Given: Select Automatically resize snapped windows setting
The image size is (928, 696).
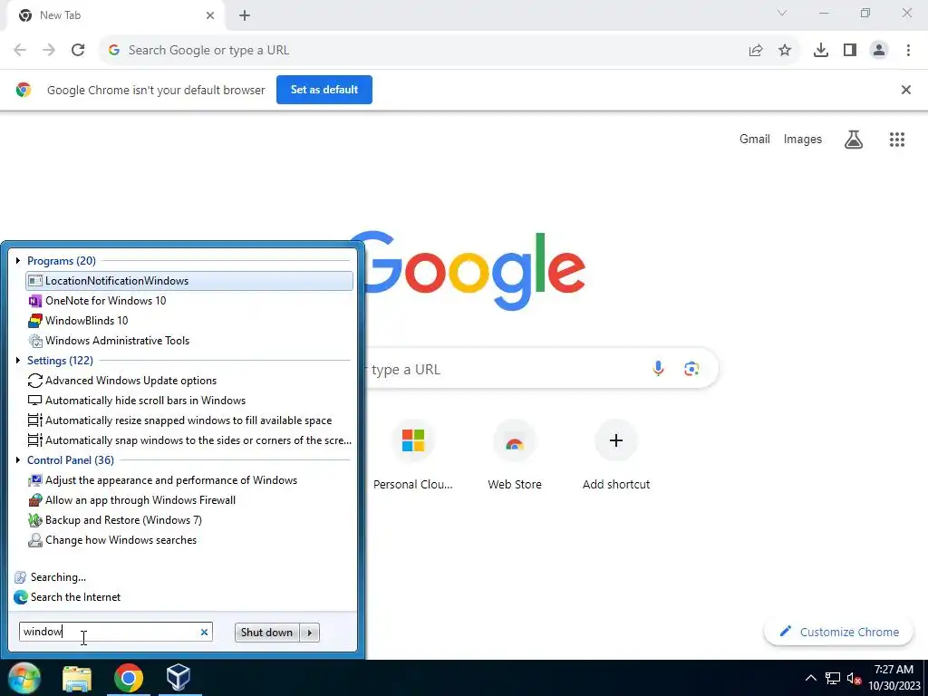Looking at the screenshot, I should click(189, 420).
